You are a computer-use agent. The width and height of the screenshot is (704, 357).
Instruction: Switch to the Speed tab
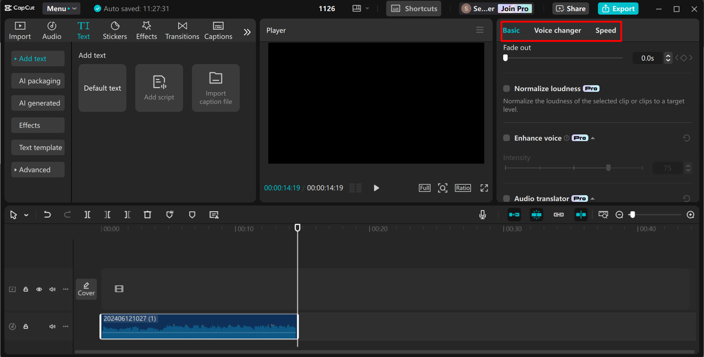(x=606, y=30)
